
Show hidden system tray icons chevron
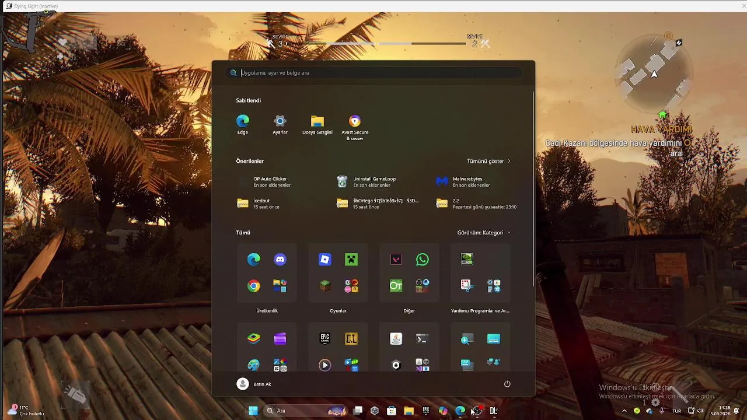pos(624,411)
